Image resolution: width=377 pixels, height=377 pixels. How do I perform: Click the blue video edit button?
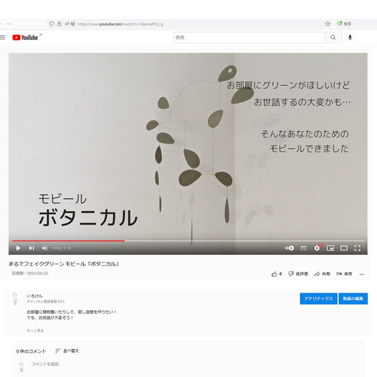click(353, 299)
